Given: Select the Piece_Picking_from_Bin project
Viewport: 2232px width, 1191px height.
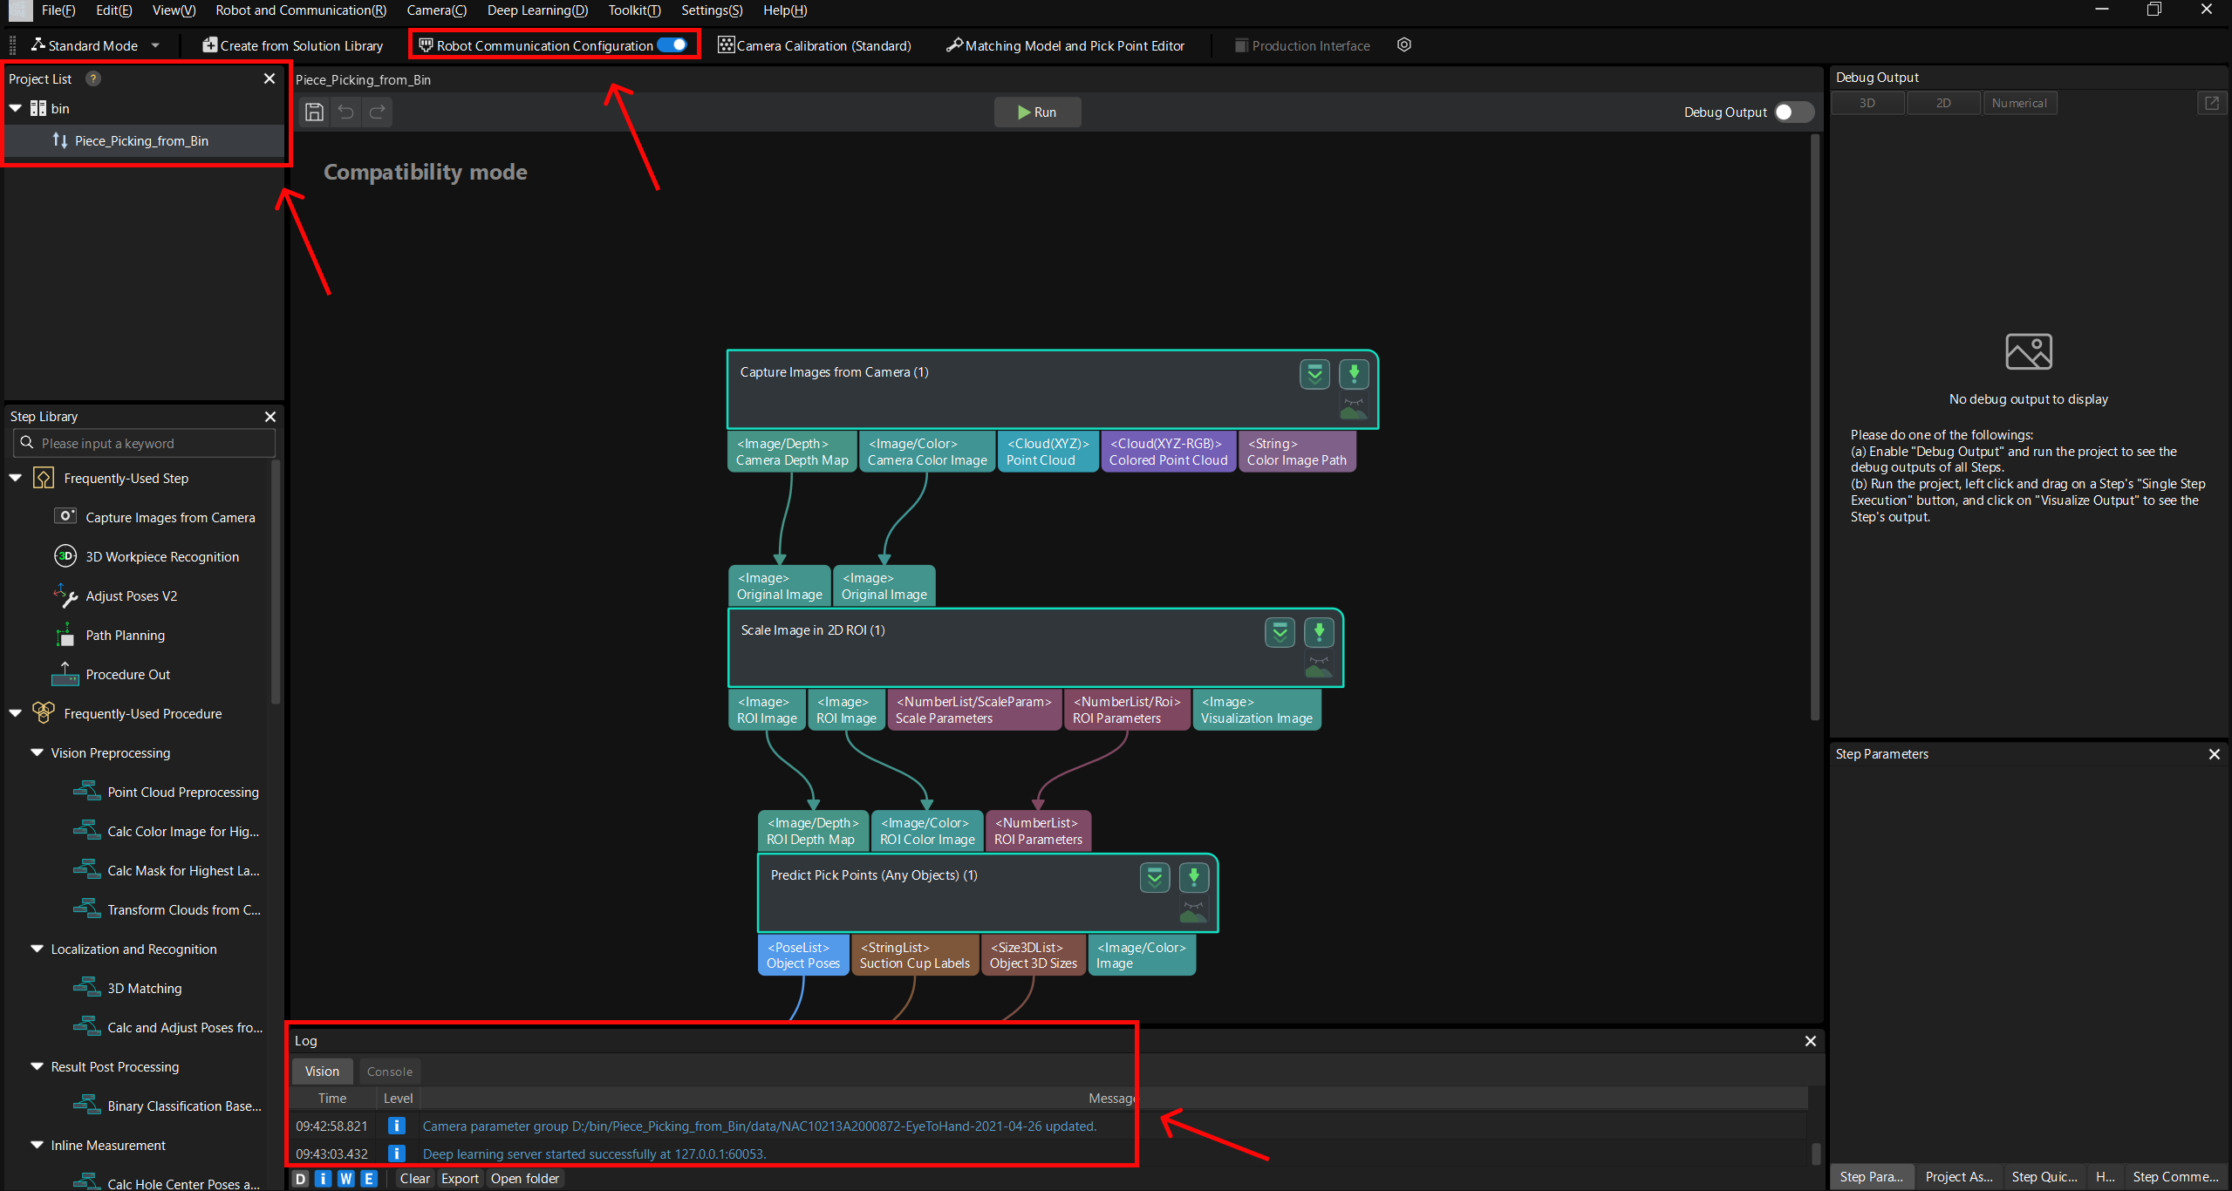Looking at the screenshot, I should 145,140.
